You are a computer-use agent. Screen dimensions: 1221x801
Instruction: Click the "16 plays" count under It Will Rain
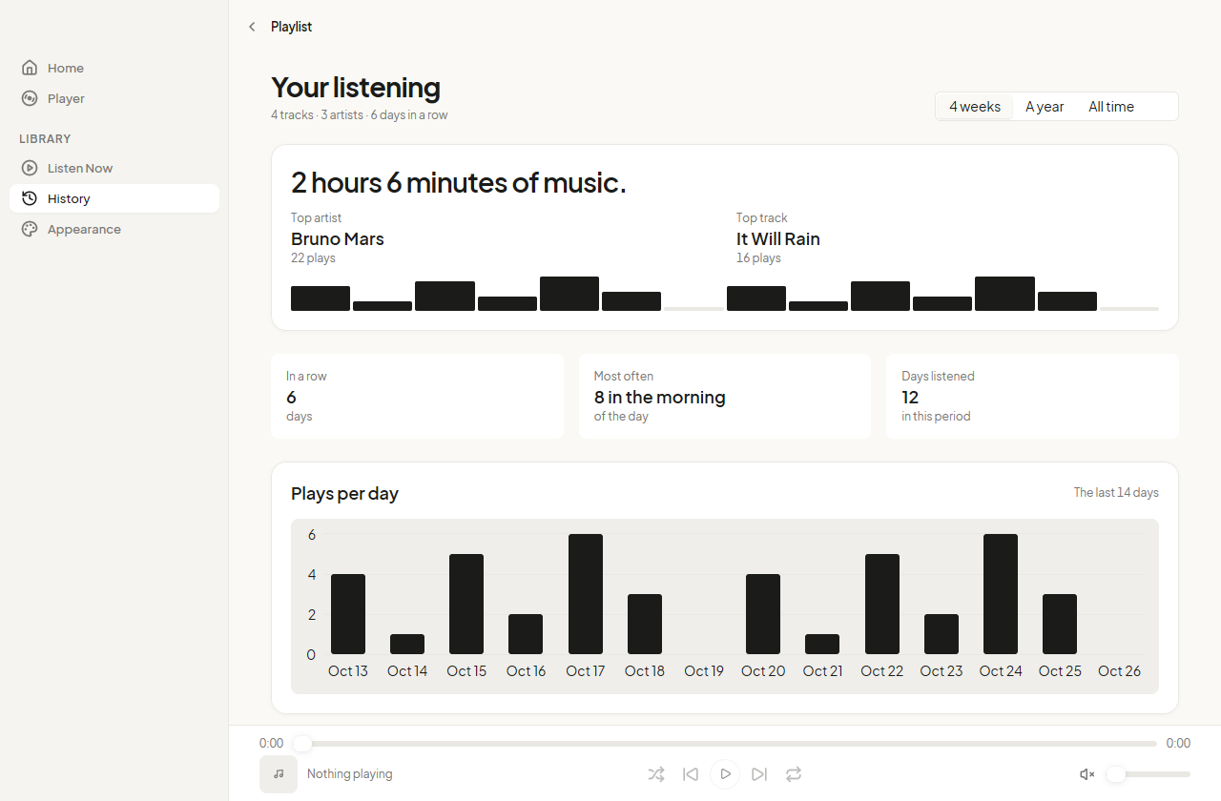[x=758, y=257]
